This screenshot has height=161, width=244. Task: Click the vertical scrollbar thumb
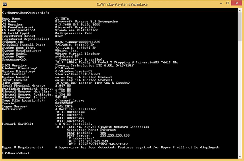pos(240,27)
